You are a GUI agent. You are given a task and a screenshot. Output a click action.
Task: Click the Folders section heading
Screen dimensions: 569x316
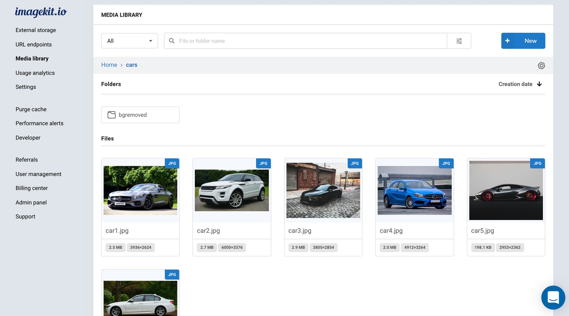pyautogui.click(x=111, y=84)
